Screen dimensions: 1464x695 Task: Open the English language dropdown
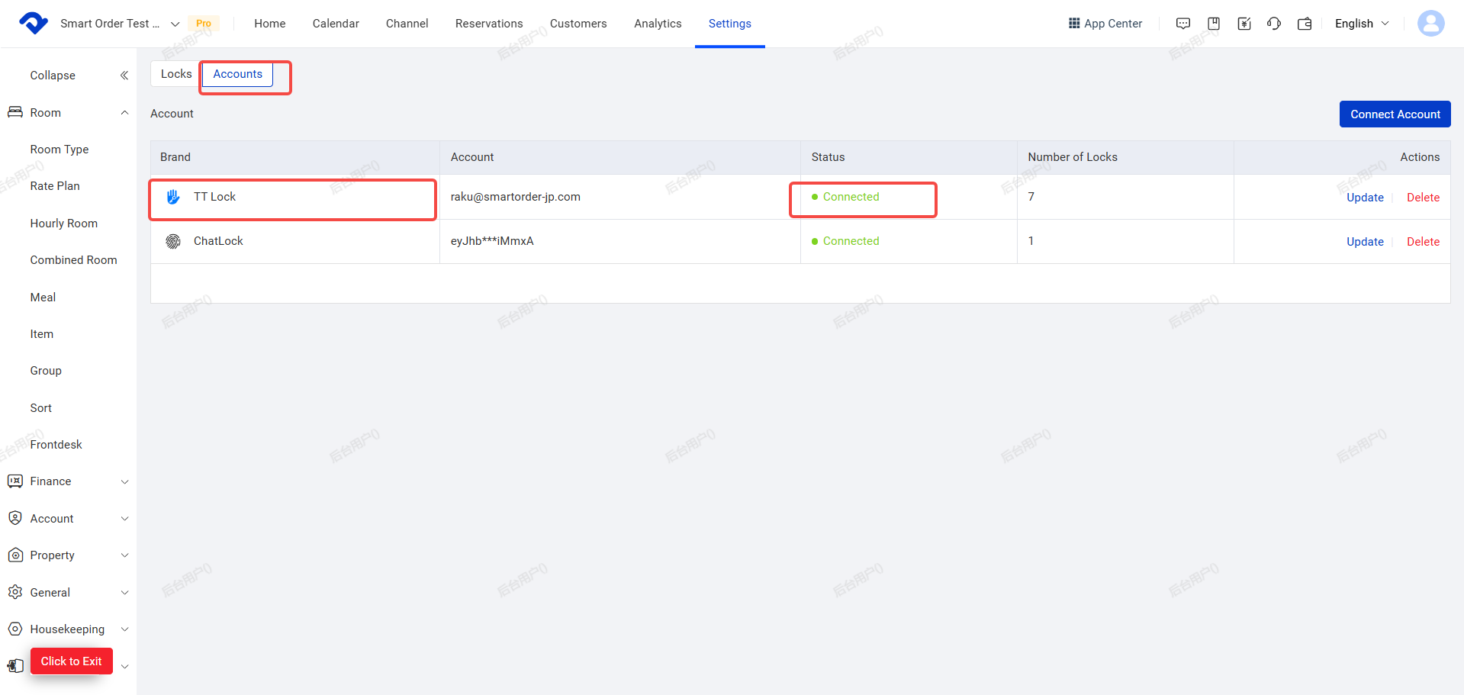click(x=1362, y=24)
